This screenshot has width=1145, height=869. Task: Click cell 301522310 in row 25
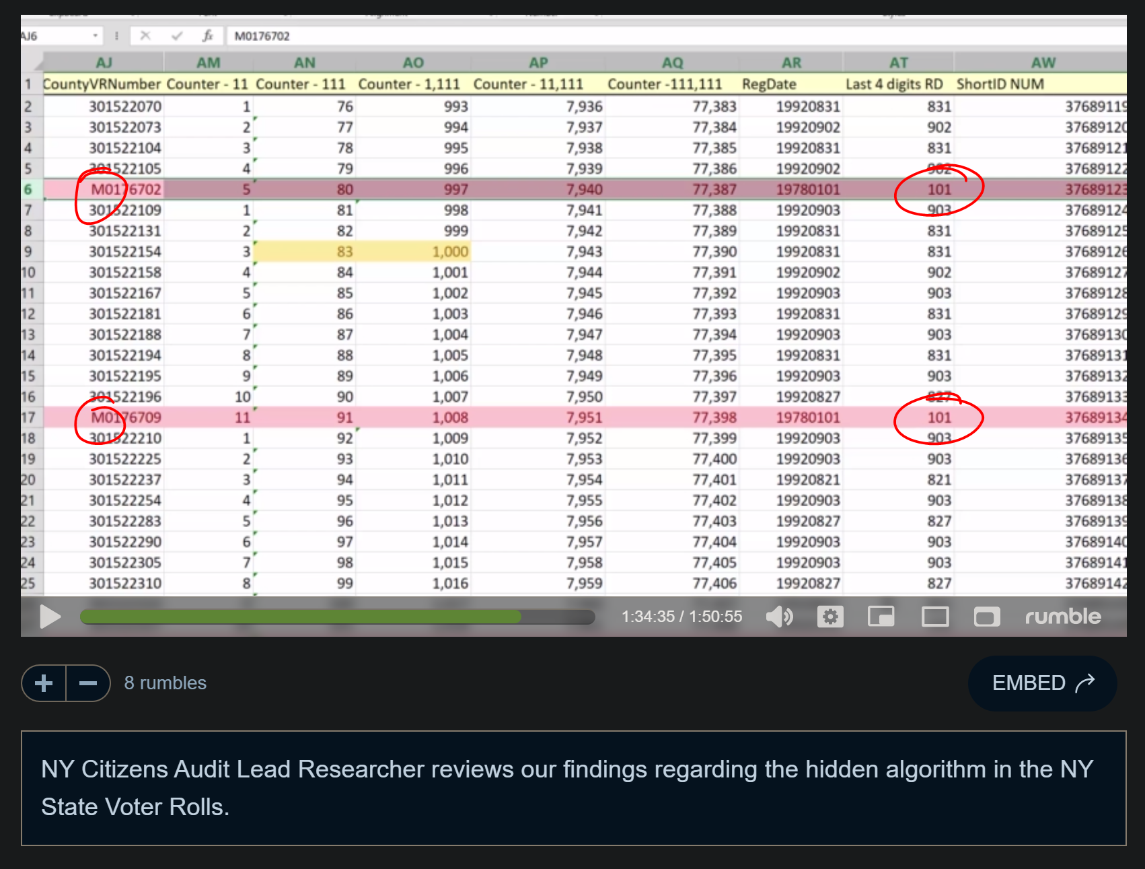104,583
